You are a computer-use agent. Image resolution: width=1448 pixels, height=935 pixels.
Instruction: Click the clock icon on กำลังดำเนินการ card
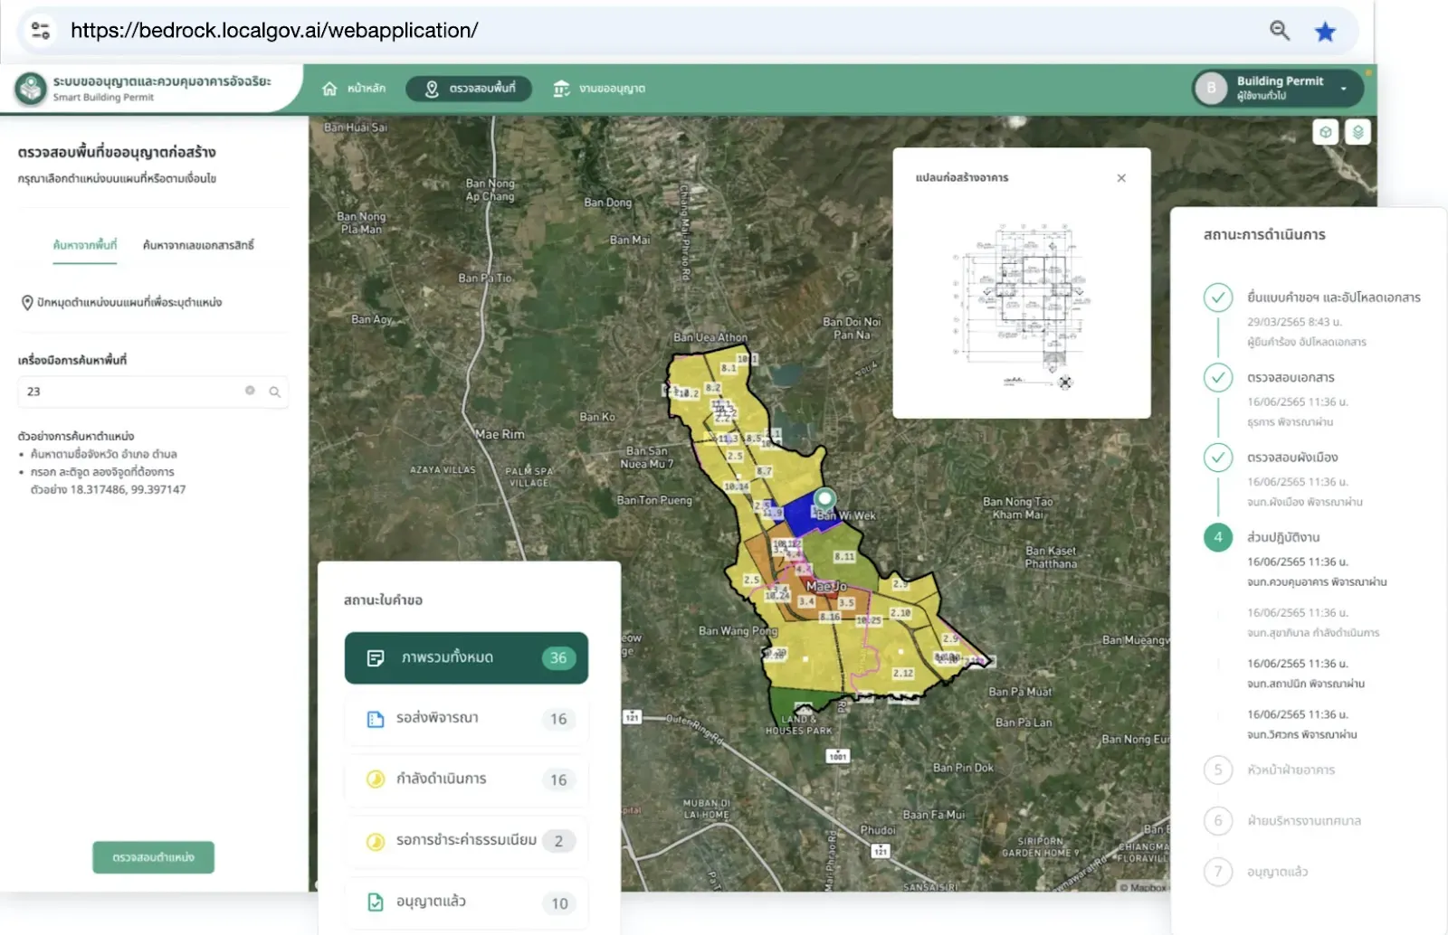click(x=376, y=779)
